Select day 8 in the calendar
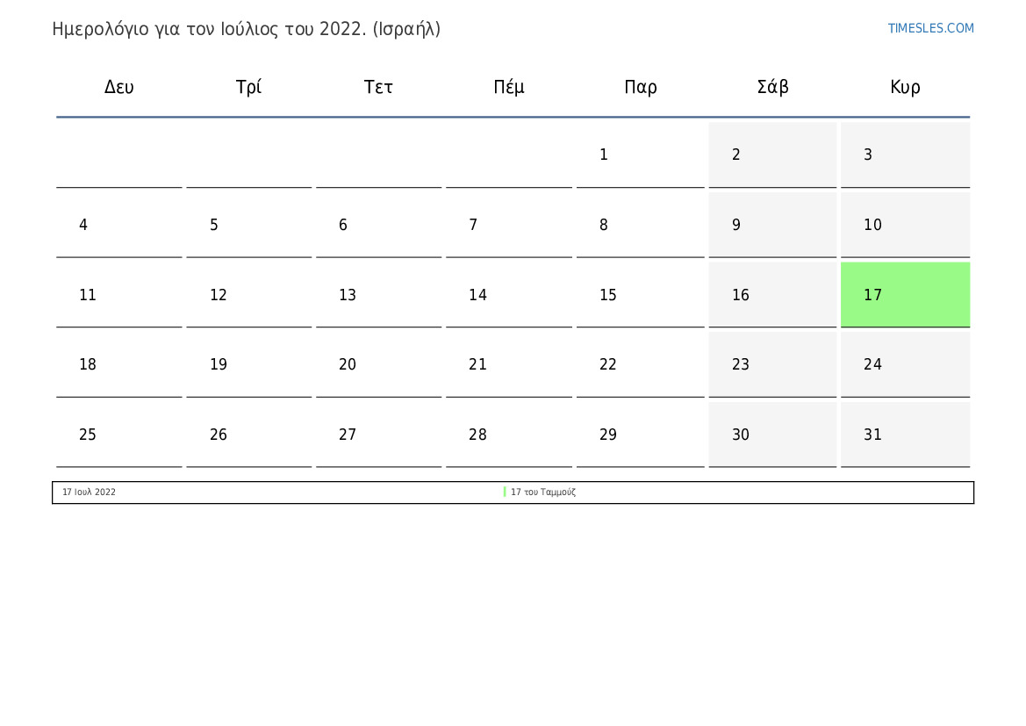Viewport: 1026px width, 726px height. click(640, 226)
